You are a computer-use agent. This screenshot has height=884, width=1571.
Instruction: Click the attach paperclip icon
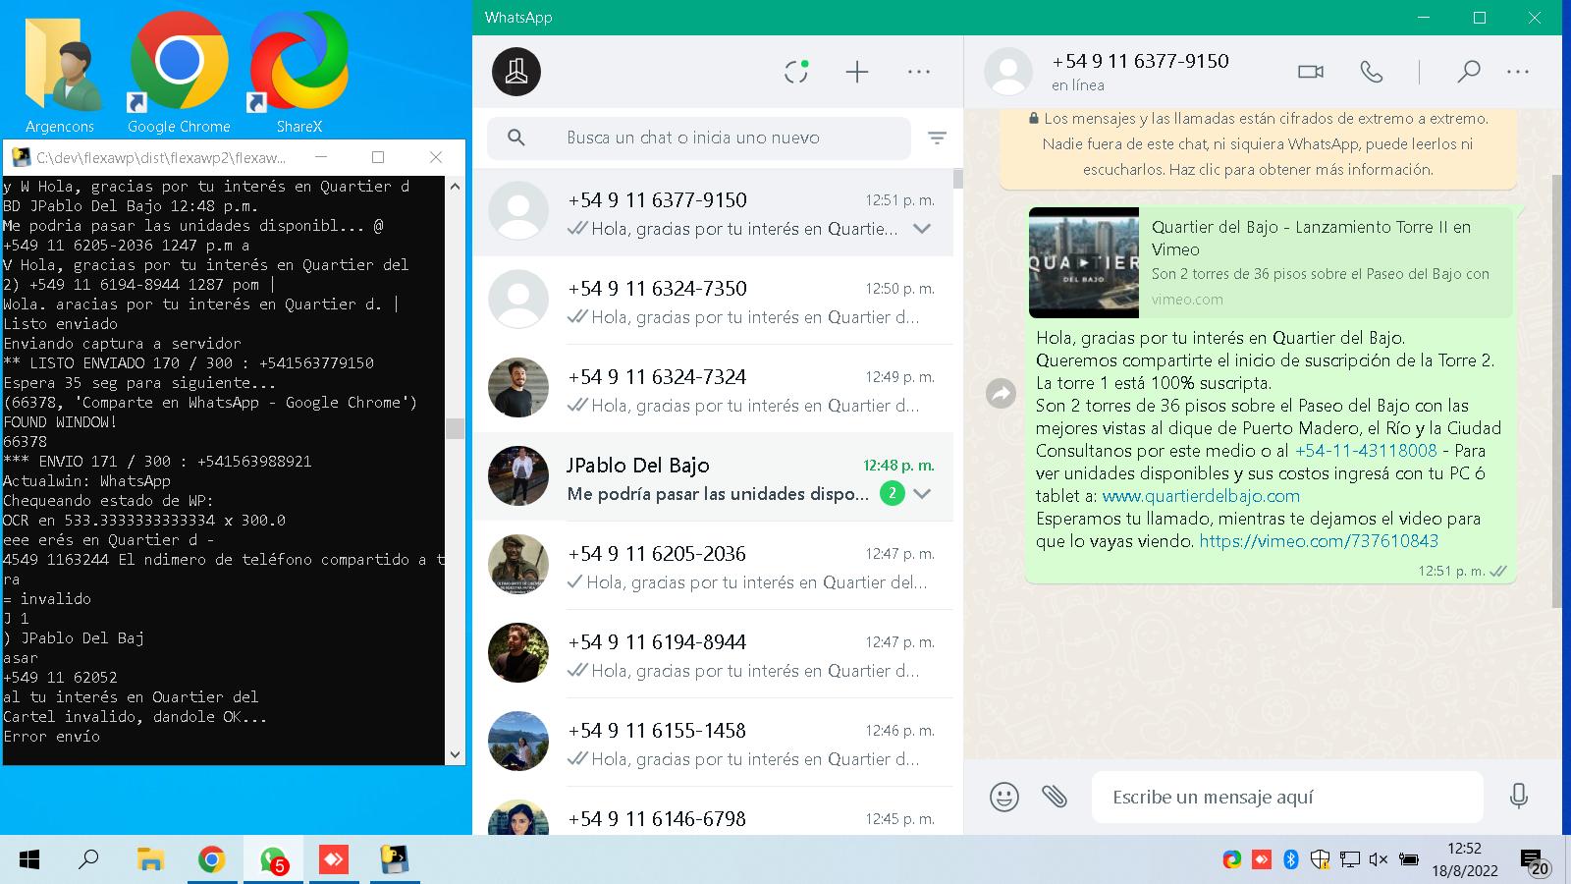(1055, 797)
